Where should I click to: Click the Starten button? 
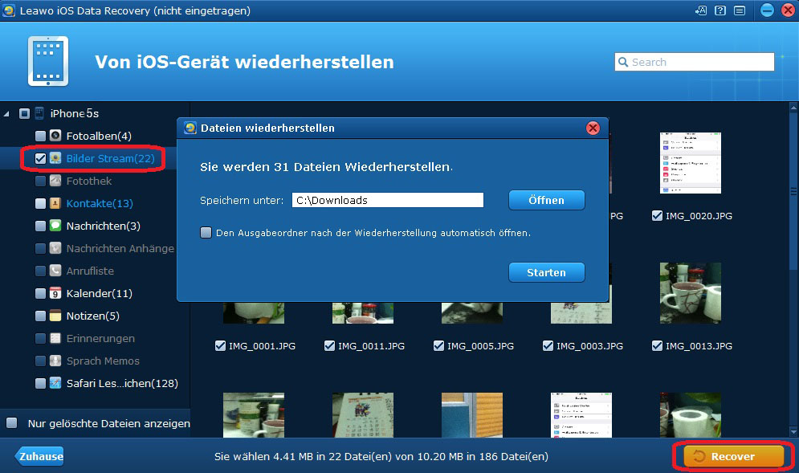(x=546, y=273)
